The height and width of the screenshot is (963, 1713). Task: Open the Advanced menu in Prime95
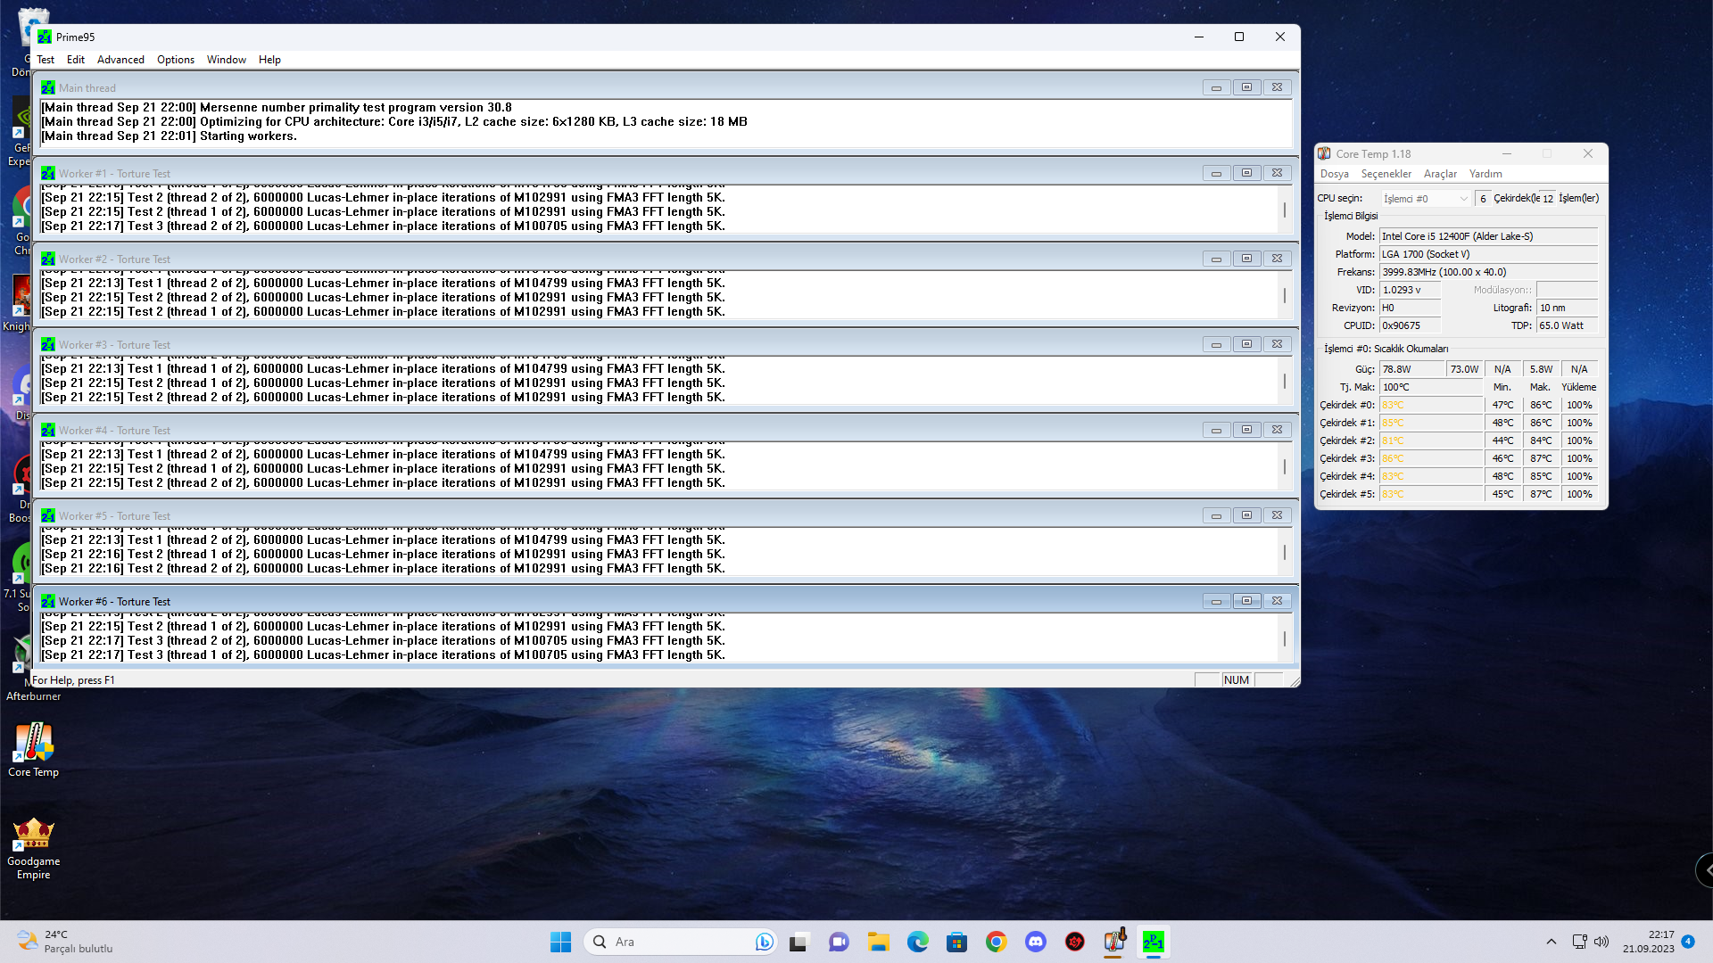coord(120,60)
